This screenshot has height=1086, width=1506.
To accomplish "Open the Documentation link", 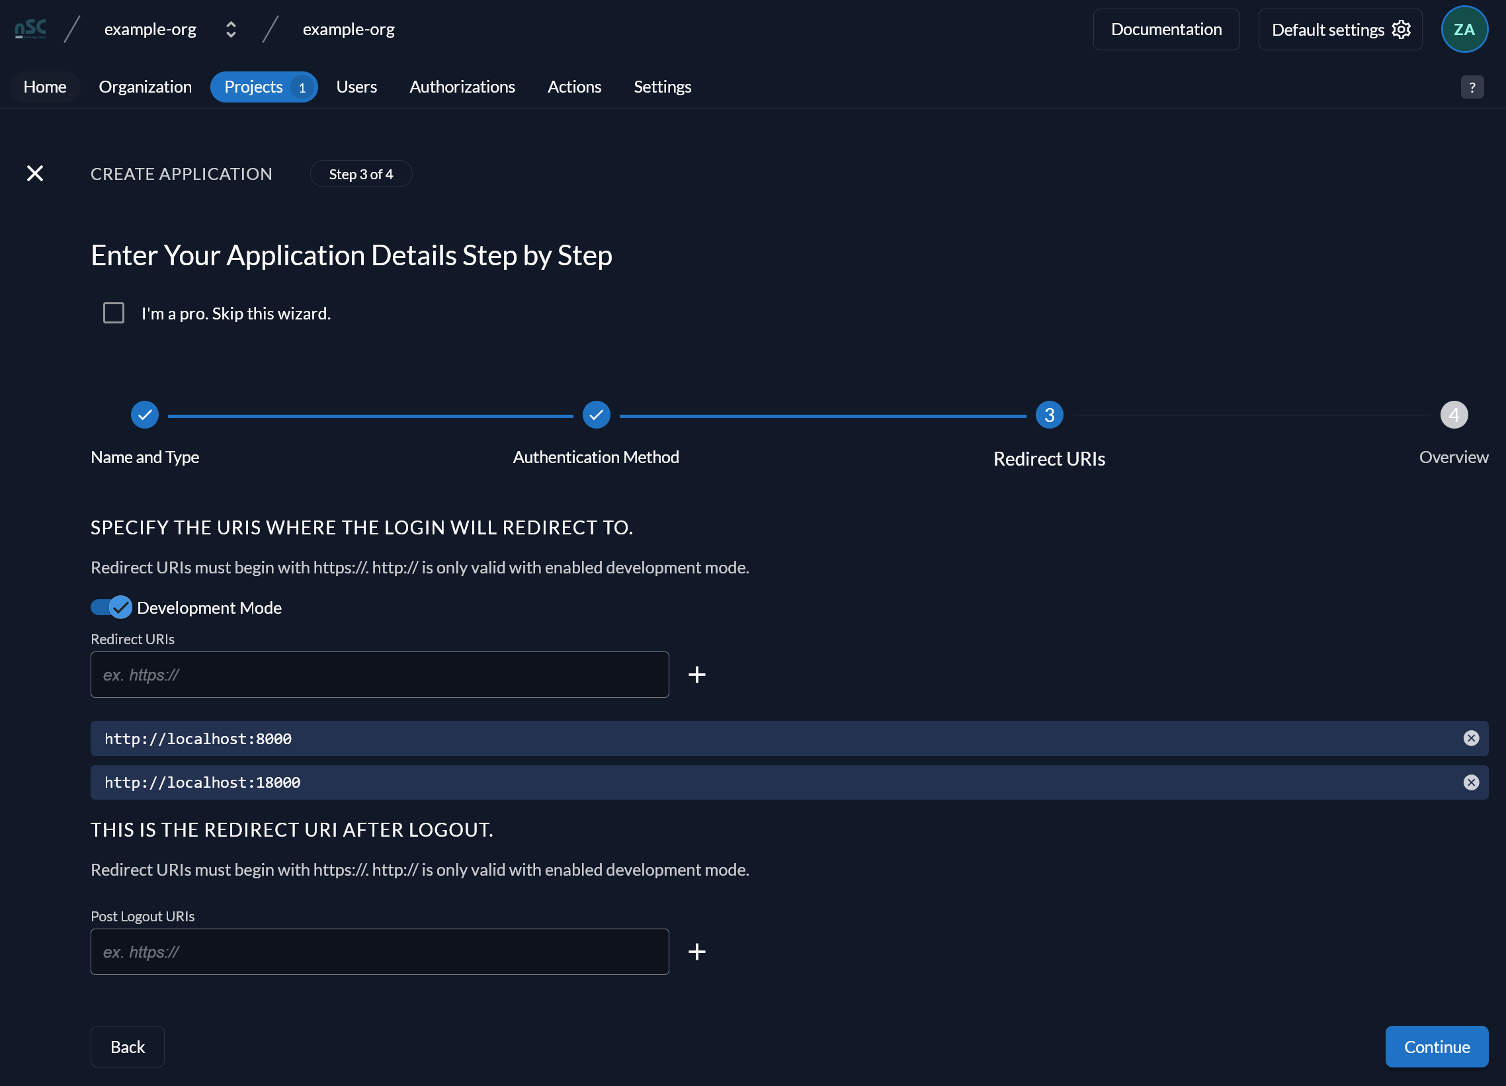I will click(1166, 29).
